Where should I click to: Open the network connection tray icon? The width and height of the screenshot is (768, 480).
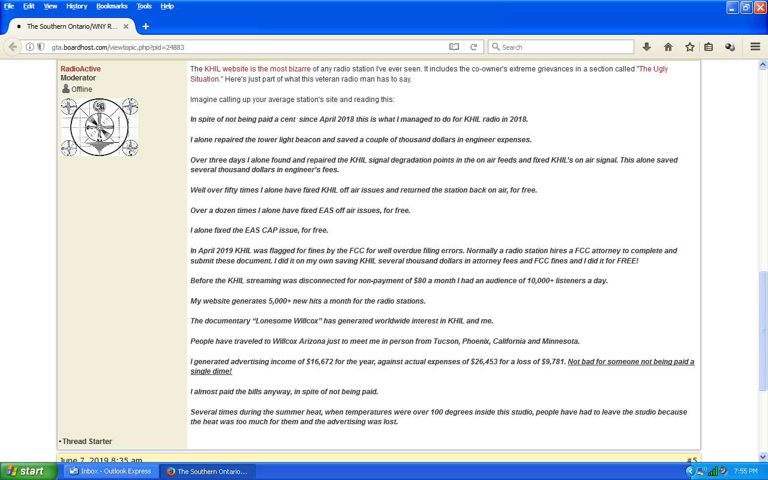coord(701,471)
